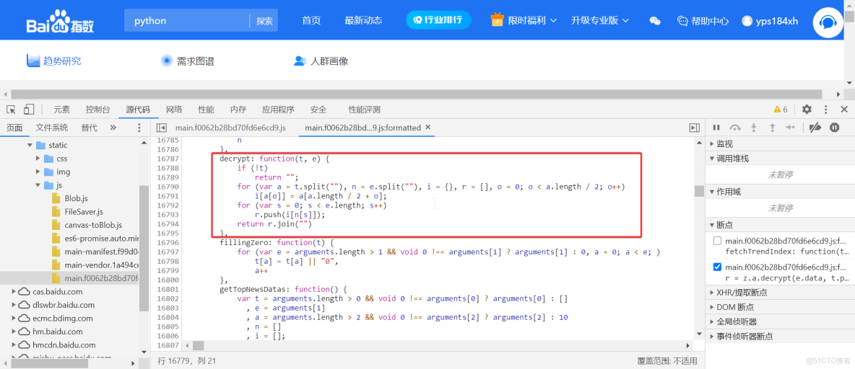Click step out of function icon
The image size is (855, 369).
click(772, 128)
